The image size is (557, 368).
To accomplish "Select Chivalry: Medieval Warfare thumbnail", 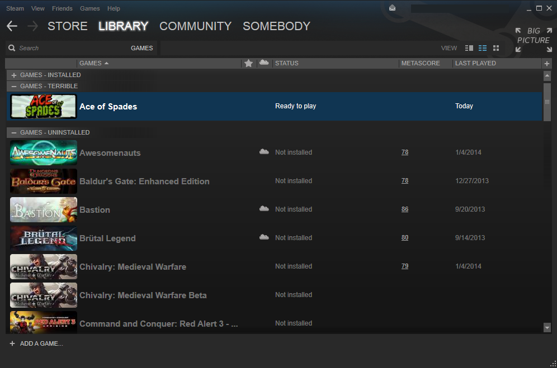I will point(43,266).
